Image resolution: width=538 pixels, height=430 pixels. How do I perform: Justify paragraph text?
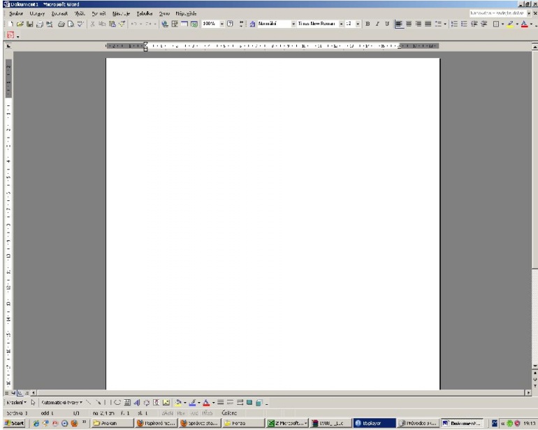pyautogui.click(x=428, y=24)
